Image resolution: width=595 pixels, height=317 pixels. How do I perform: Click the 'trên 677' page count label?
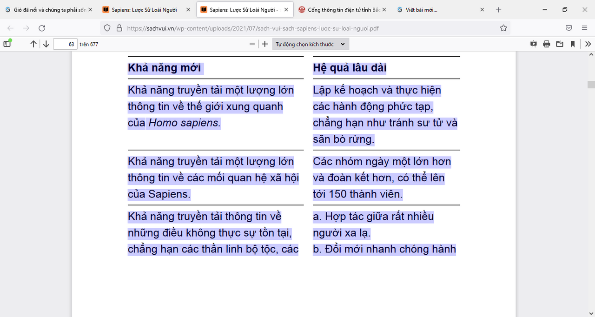click(89, 45)
